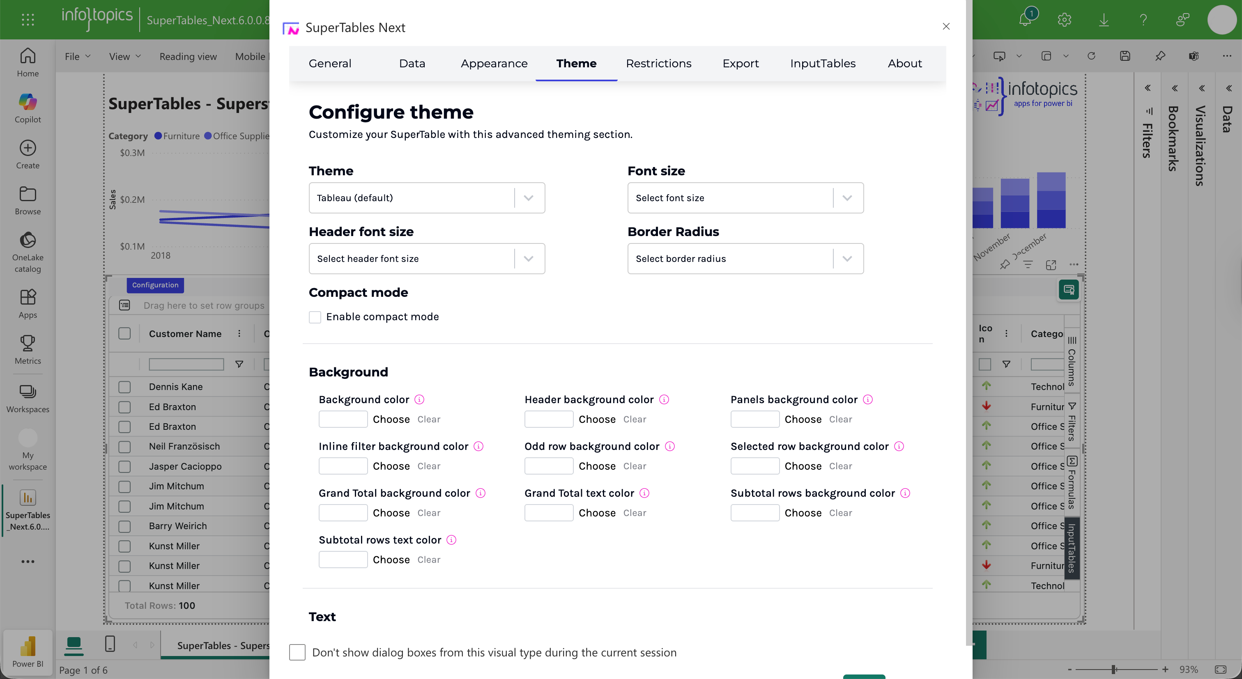This screenshot has height=679, width=1242.
Task: Tick the Dennis Kane row checkbox
Action: [124, 386]
